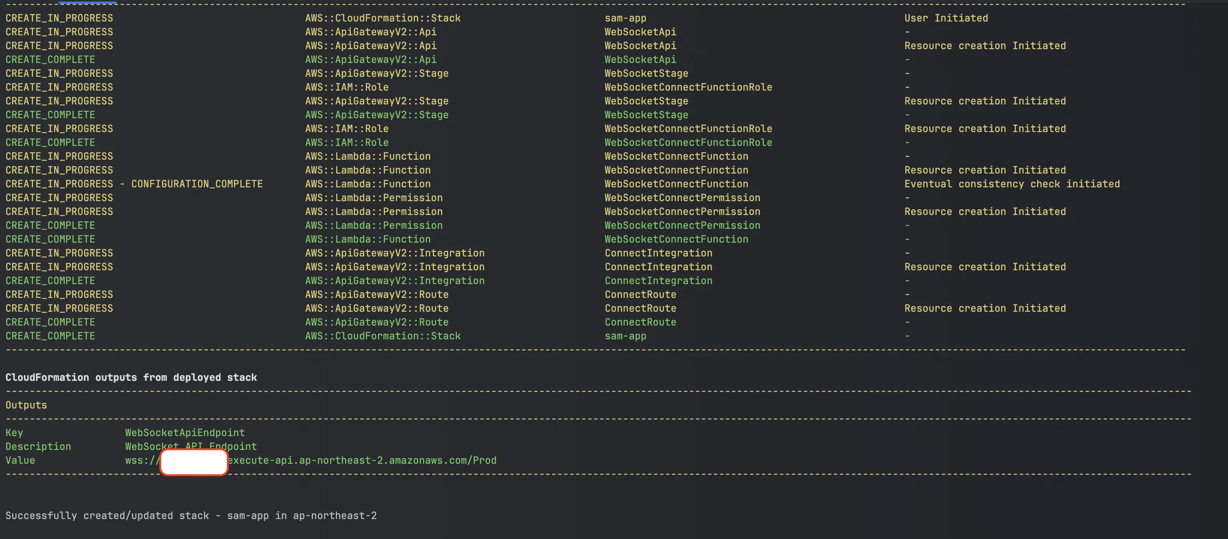Select the AWS::Lambda::Permission resource type
The width and height of the screenshot is (1228, 539).
[x=374, y=198]
